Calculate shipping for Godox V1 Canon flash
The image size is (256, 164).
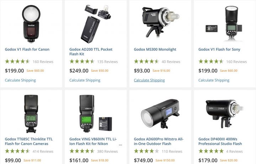point(20,80)
